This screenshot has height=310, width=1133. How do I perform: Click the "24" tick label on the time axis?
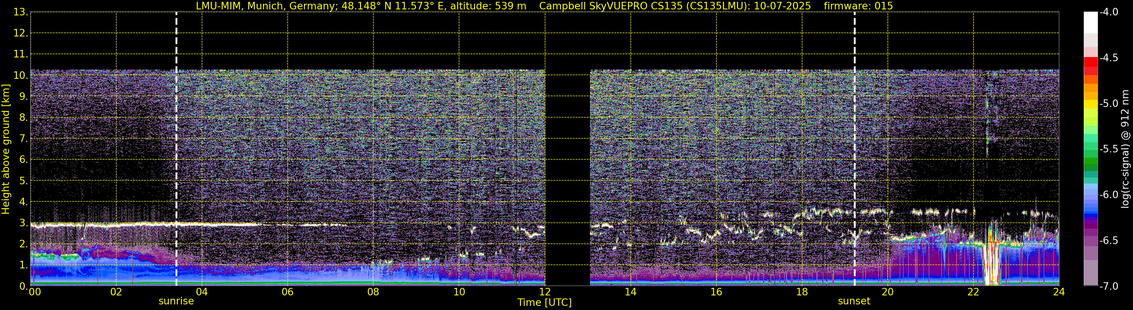tap(1059, 292)
